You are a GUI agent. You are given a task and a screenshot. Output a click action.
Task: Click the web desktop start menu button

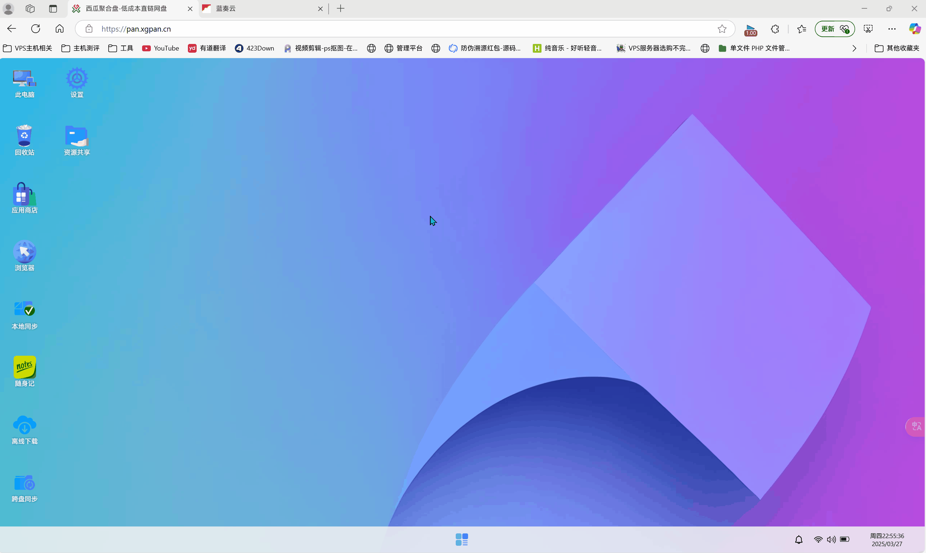tap(462, 539)
